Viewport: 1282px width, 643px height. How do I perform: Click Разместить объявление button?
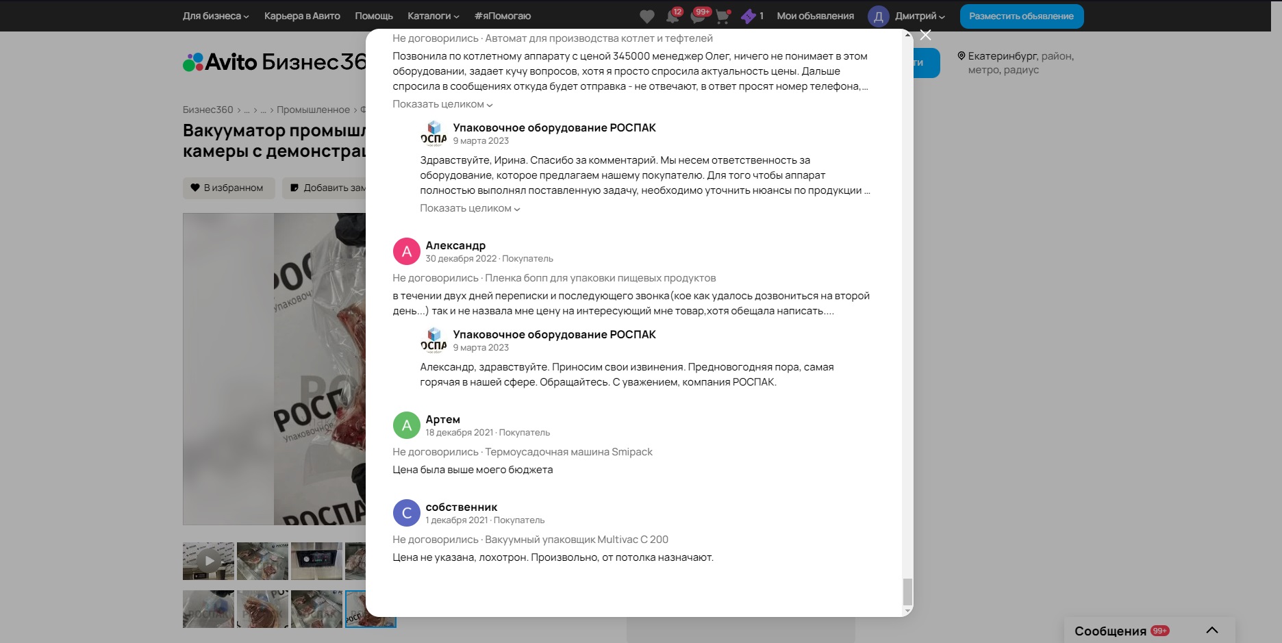pos(1021,16)
